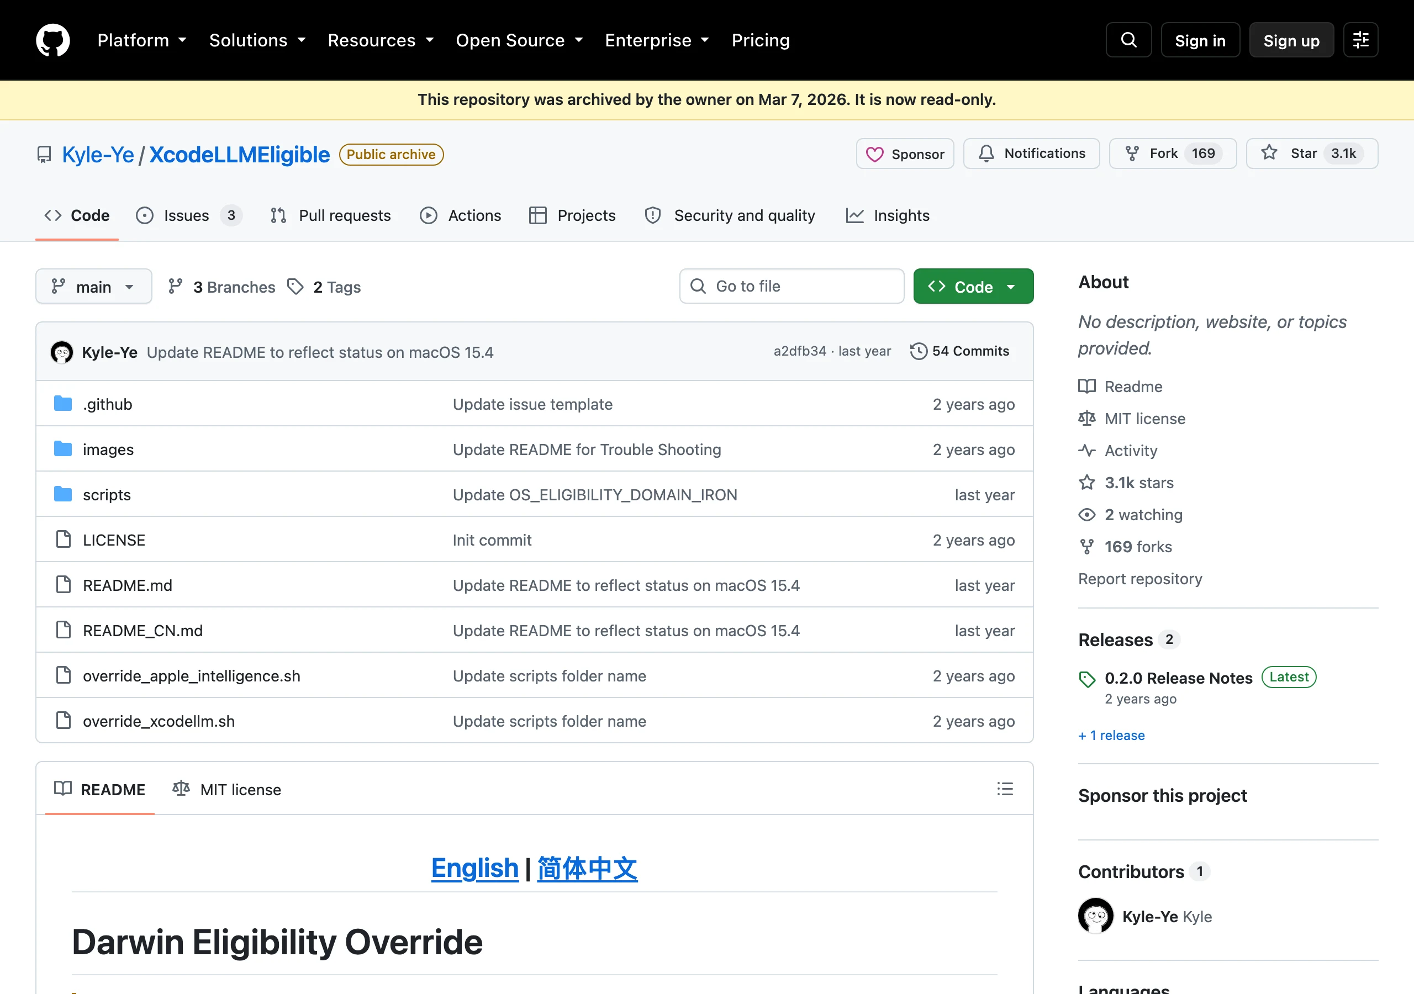Viewport: 1414px width, 994px height.
Task: Expand the Platform menu
Action: click(141, 40)
